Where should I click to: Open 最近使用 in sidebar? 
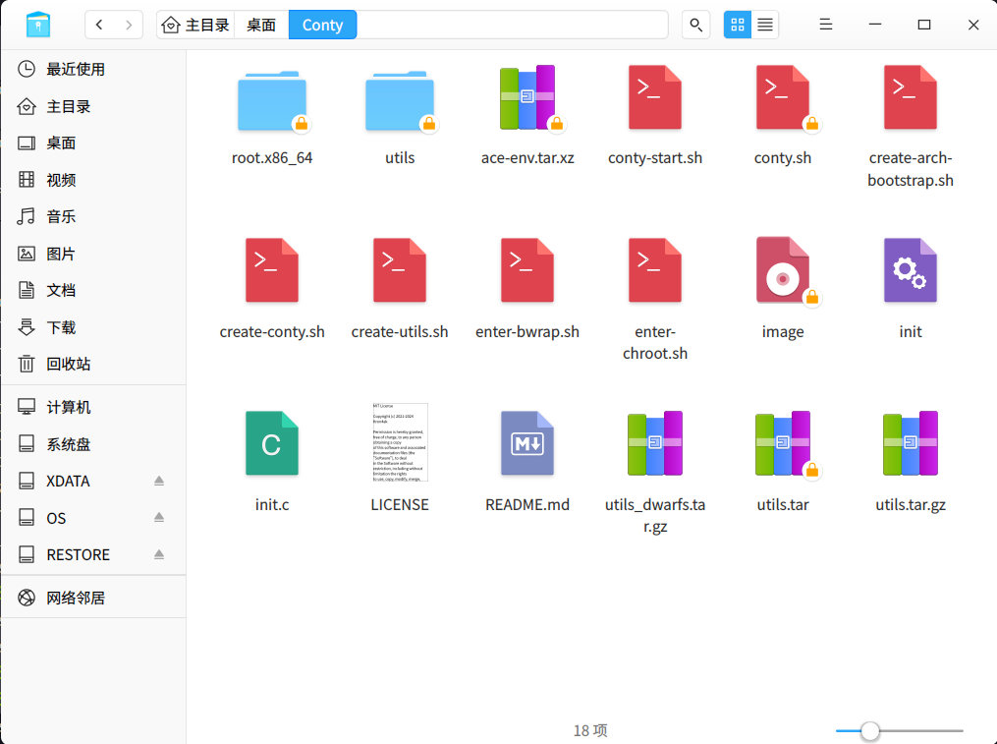click(93, 69)
